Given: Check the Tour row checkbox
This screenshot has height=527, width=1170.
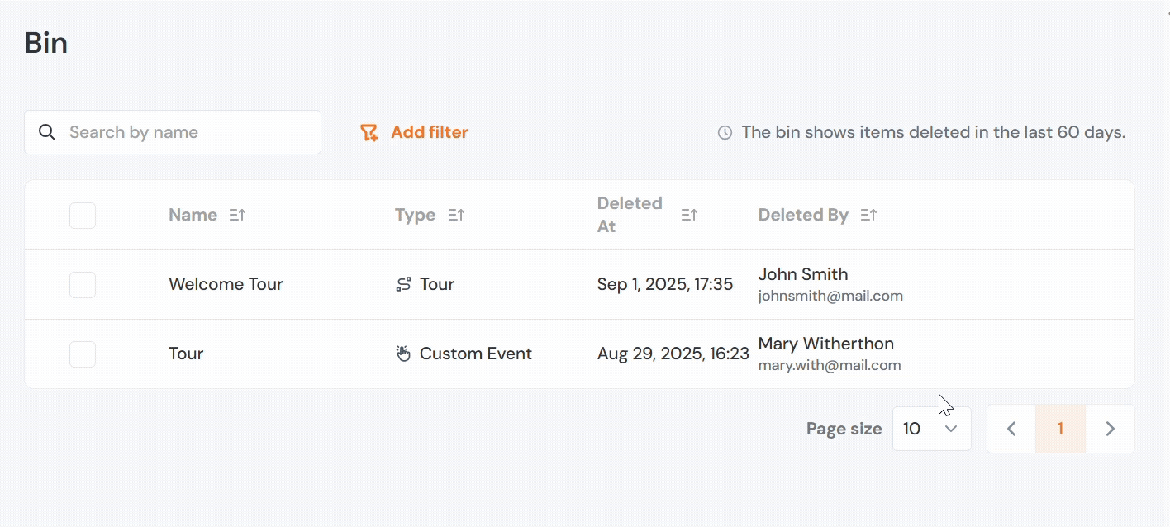Looking at the screenshot, I should click(83, 354).
